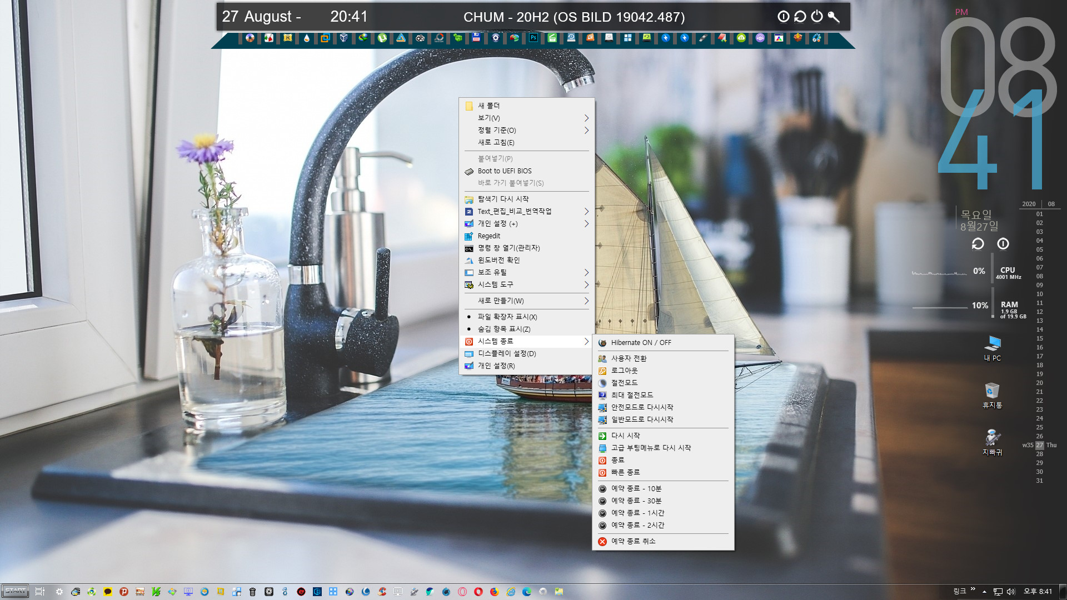Viewport: 1067px width, 600px height.
Task: Open the 휴지통 recycle bin desktop icon
Action: pos(993,396)
